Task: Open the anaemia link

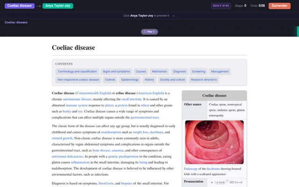Action: click(118, 151)
